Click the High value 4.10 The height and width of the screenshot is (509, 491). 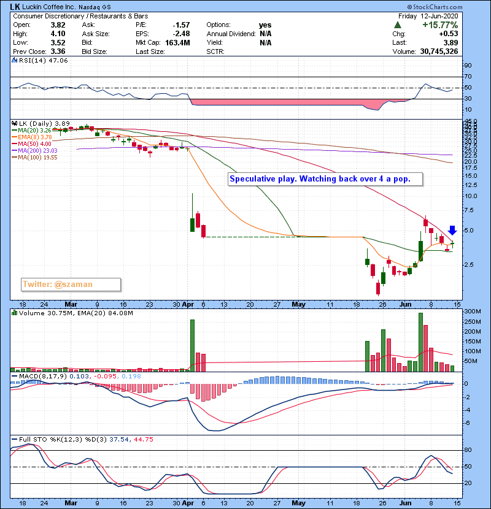(58, 34)
